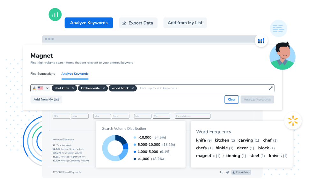Click the second Max filter field
The image size is (323, 187).
click(121, 116)
